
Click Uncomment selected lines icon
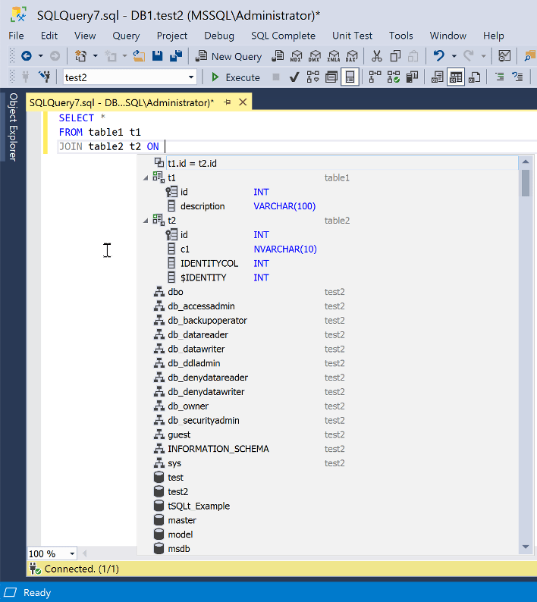(517, 77)
